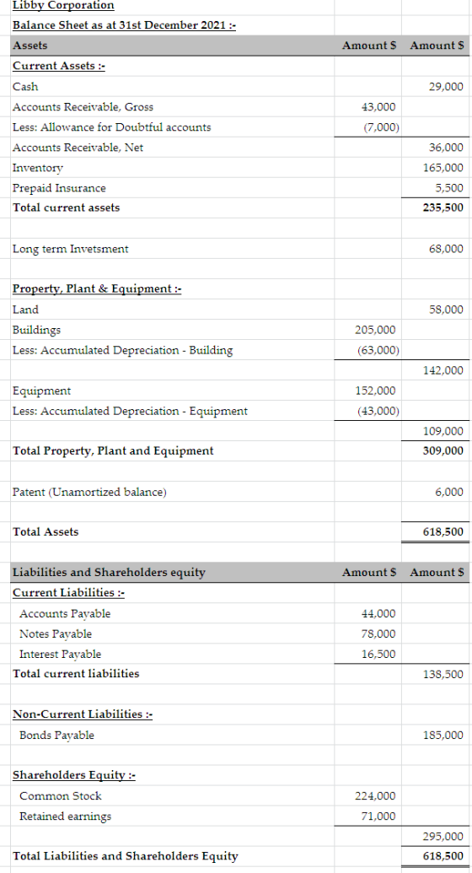Click the 43,000 gross receivable value
This screenshot has height=873, width=472.
[x=378, y=107]
